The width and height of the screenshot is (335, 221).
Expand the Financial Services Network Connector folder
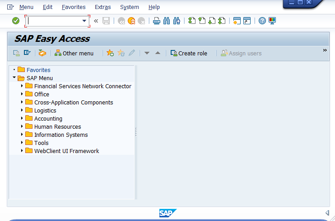[22, 86]
